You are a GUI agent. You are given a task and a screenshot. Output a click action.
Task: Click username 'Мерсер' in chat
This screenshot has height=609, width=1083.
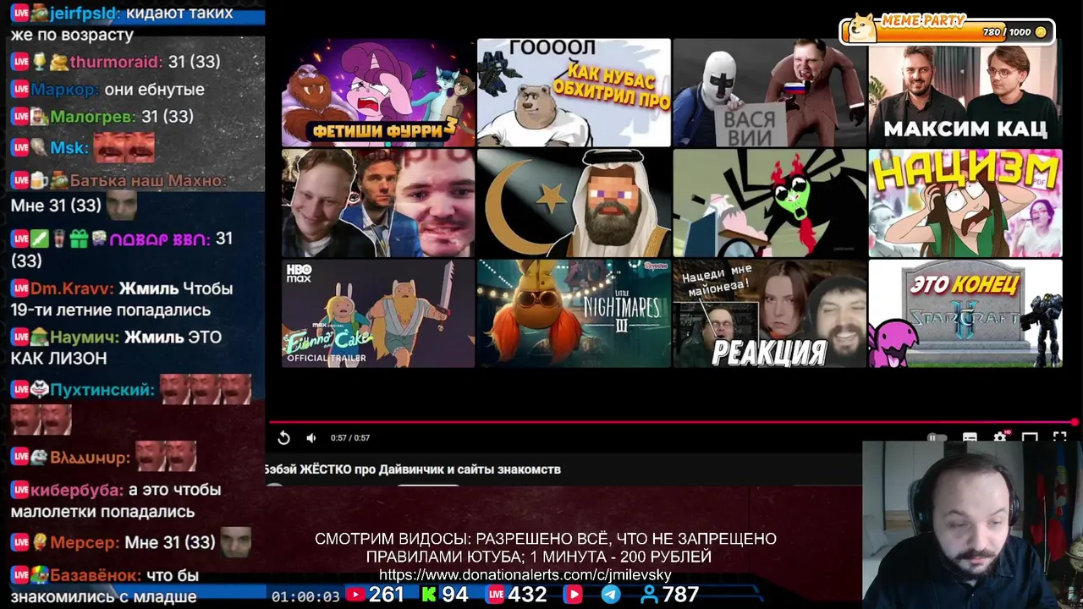pyautogui.click(x=85, y=542)
